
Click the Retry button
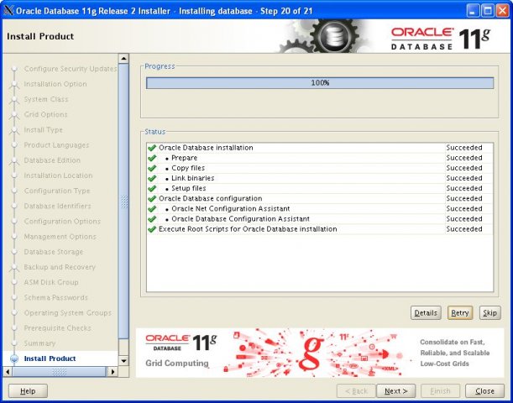[459, 312]
